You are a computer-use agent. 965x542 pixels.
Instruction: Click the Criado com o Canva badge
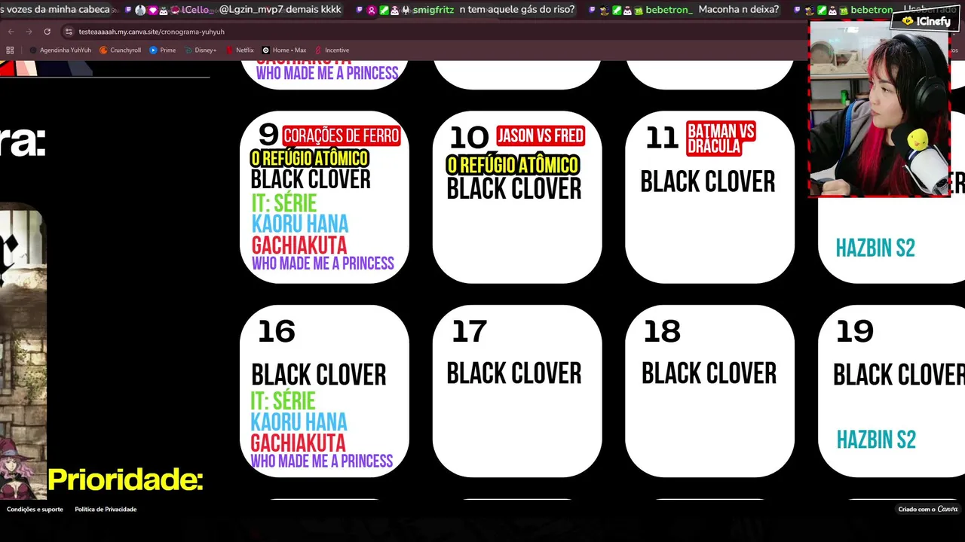(928, 510)
